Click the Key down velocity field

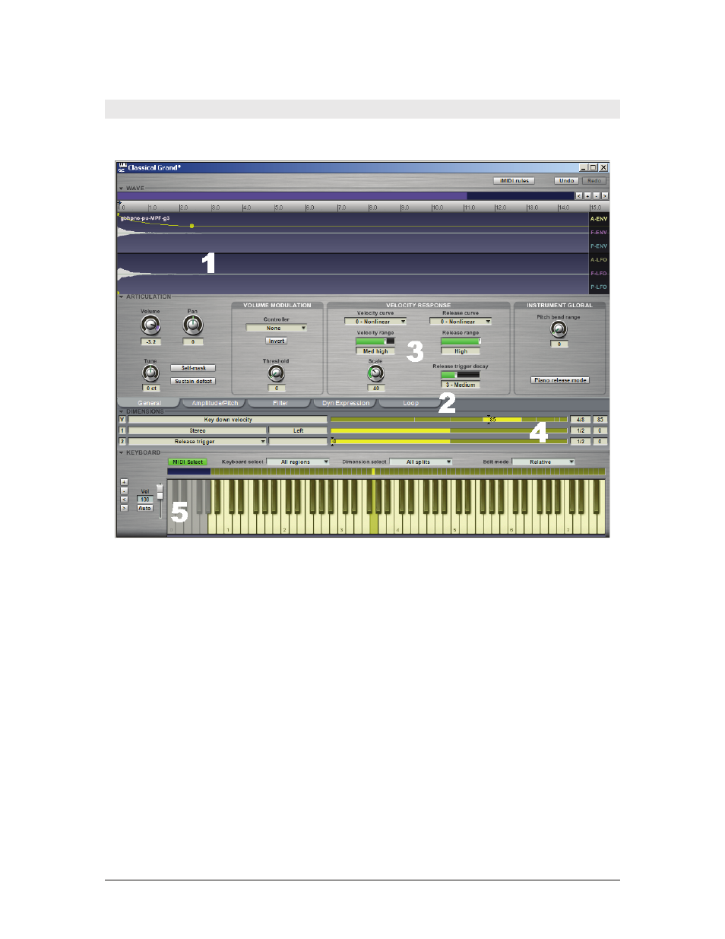(228, 420)
